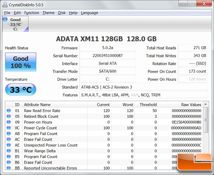This screenshot has height=175, width=214.
Task: Click the ID column header
Action: pyautogui.click(x=17, y=105)
